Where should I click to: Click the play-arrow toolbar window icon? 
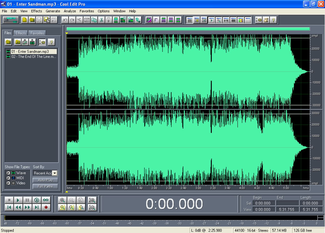pyautogui.click(x=211, y=20)
